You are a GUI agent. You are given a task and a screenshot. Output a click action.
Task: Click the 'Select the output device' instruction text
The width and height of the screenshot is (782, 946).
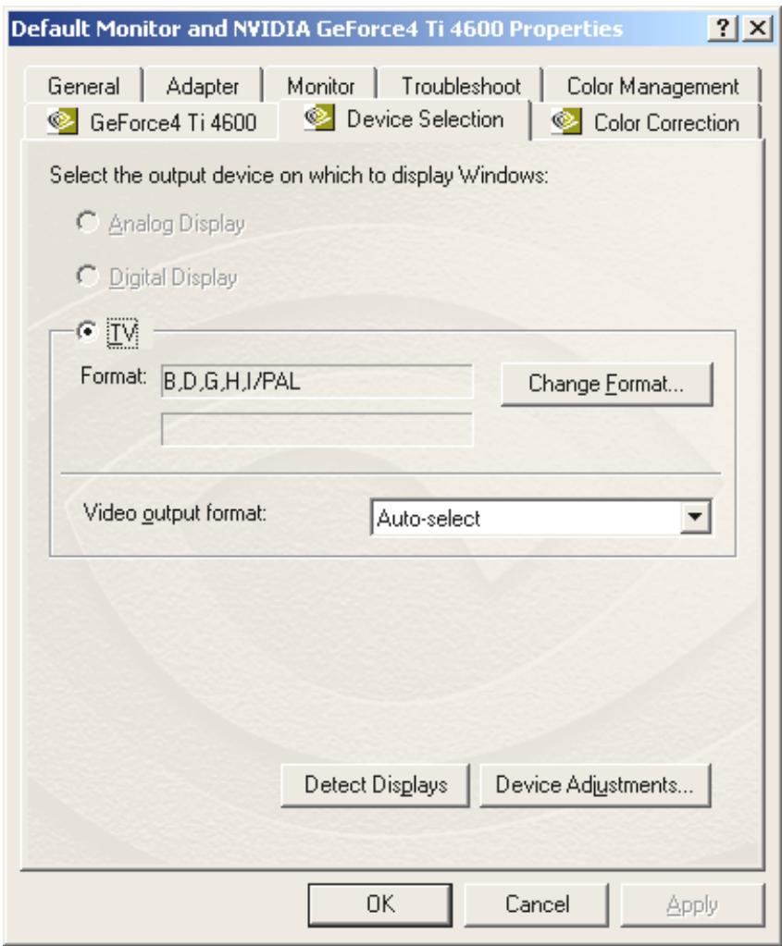[x=299, y=176]
